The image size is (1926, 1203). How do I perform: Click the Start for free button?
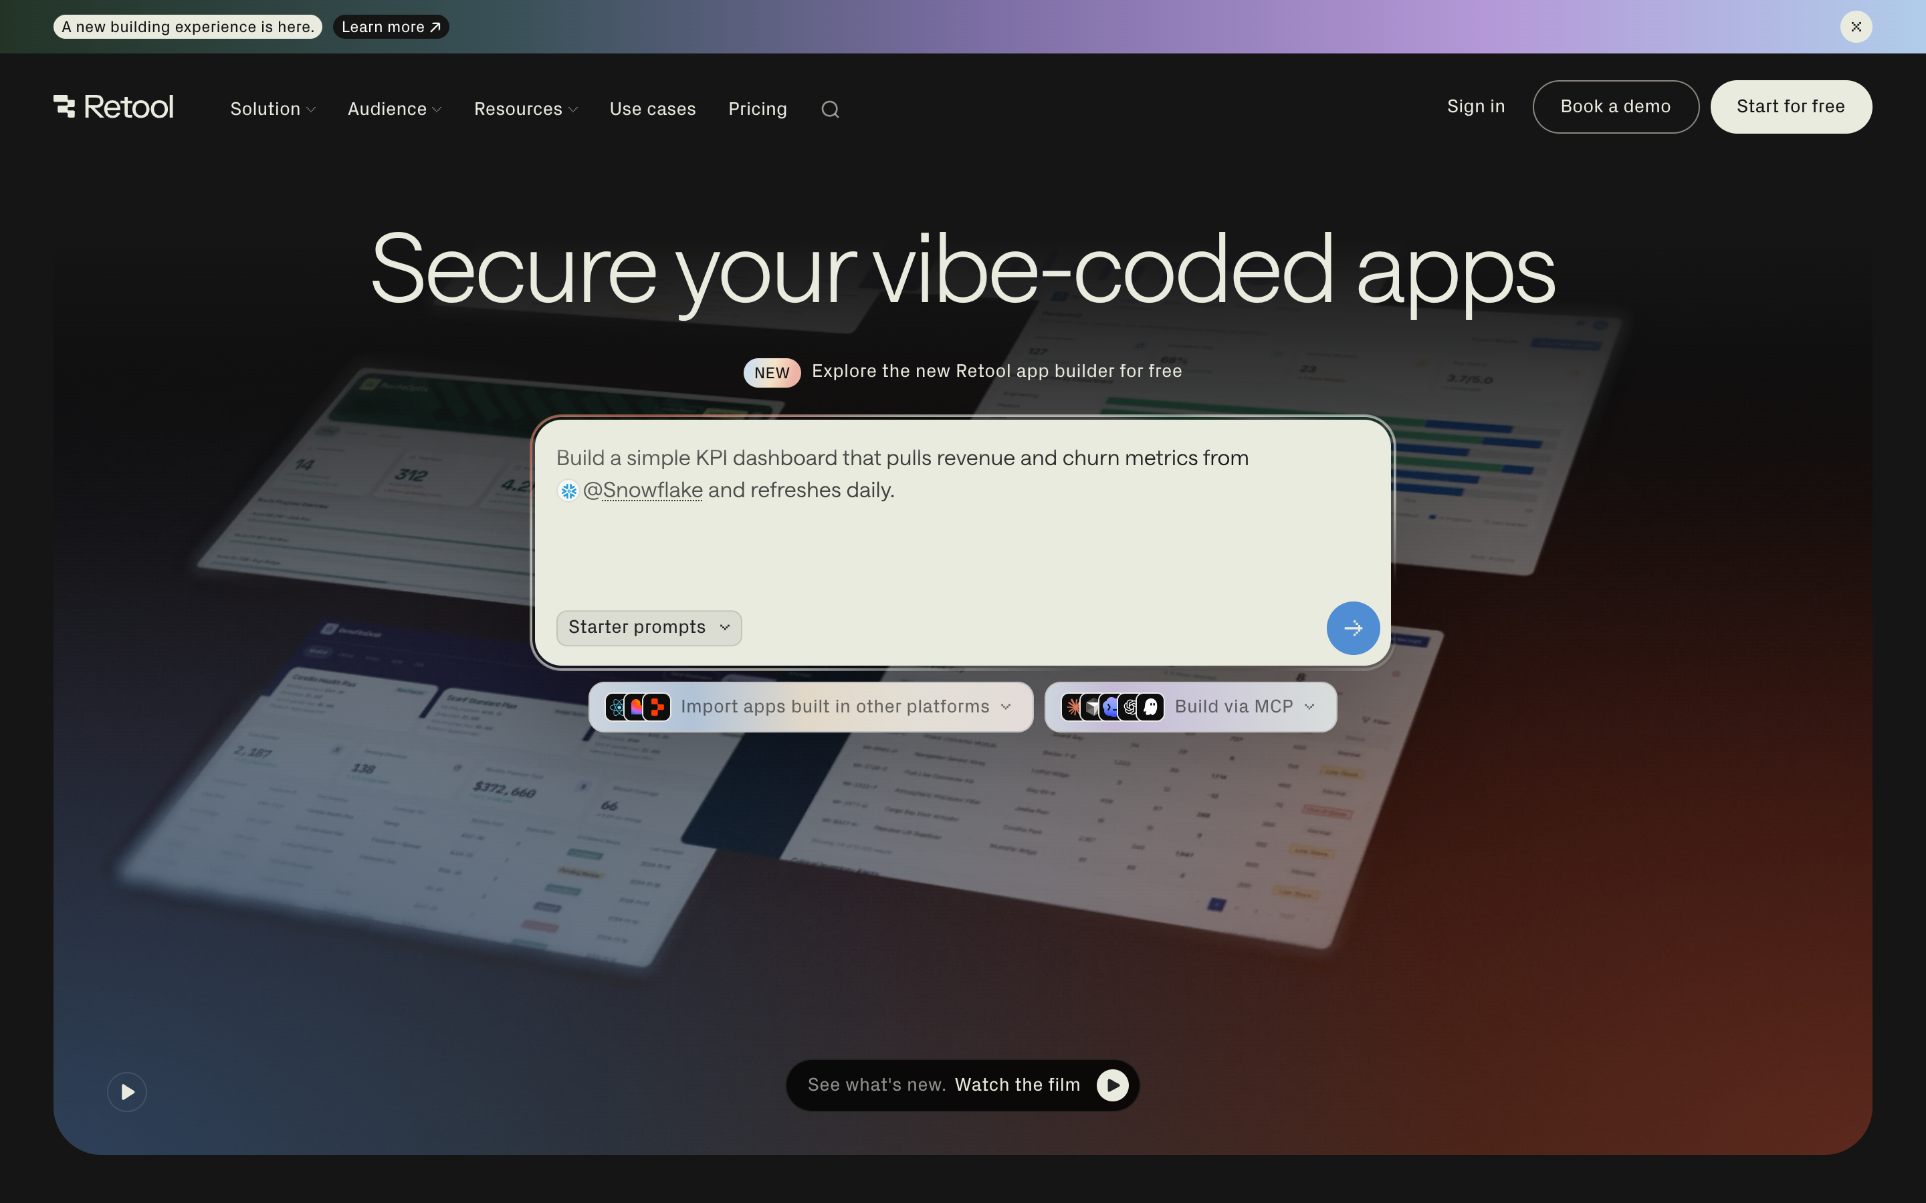[1791, 107]
